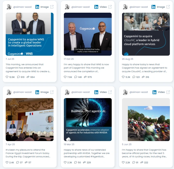Open the Capgemini to acquire WNS image
The image size is (174, 169).
29,34
